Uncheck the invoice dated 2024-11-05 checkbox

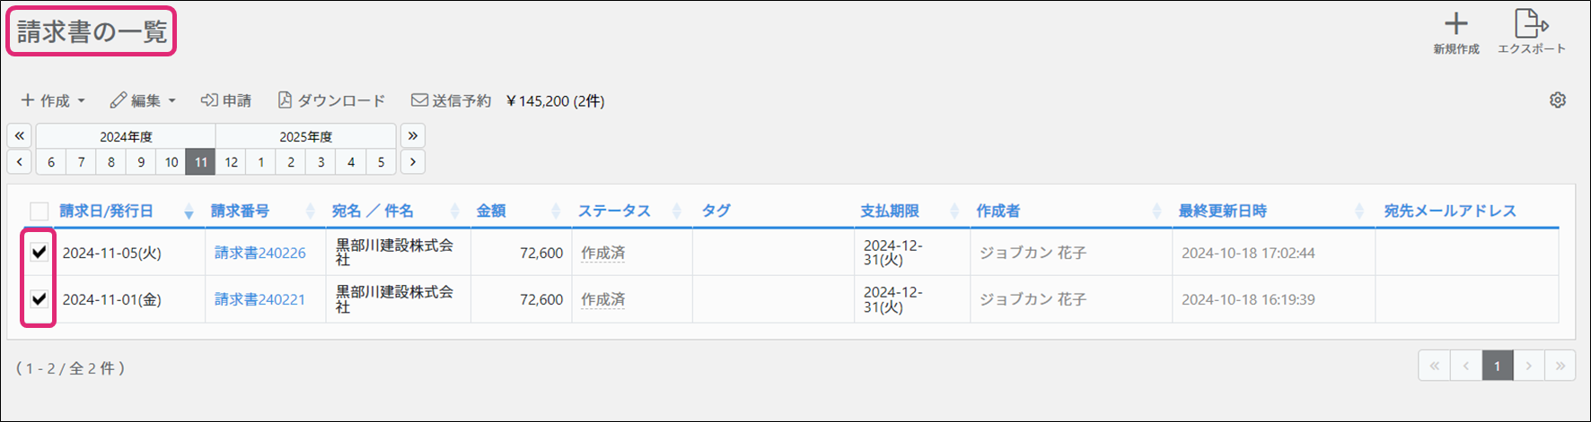coord(39,252)
